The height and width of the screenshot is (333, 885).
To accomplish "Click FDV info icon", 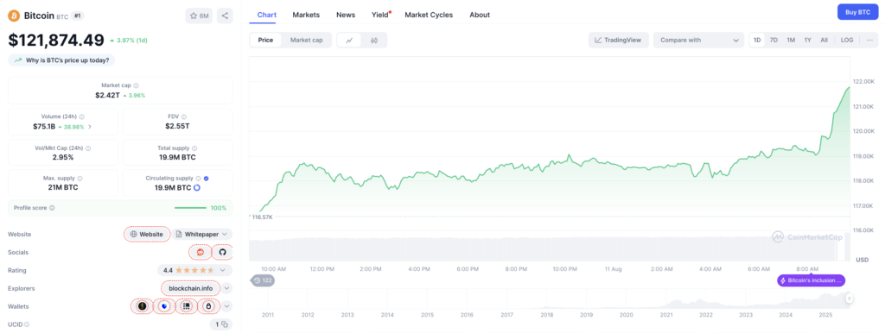I will (x=184, y=116).
